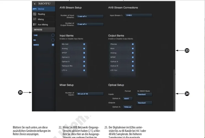Open Mixer Setup Number of Inputs dropdown

pyautogui.click(x=90, y=94)
